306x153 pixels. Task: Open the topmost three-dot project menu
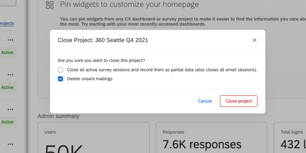tap(10, 40)
